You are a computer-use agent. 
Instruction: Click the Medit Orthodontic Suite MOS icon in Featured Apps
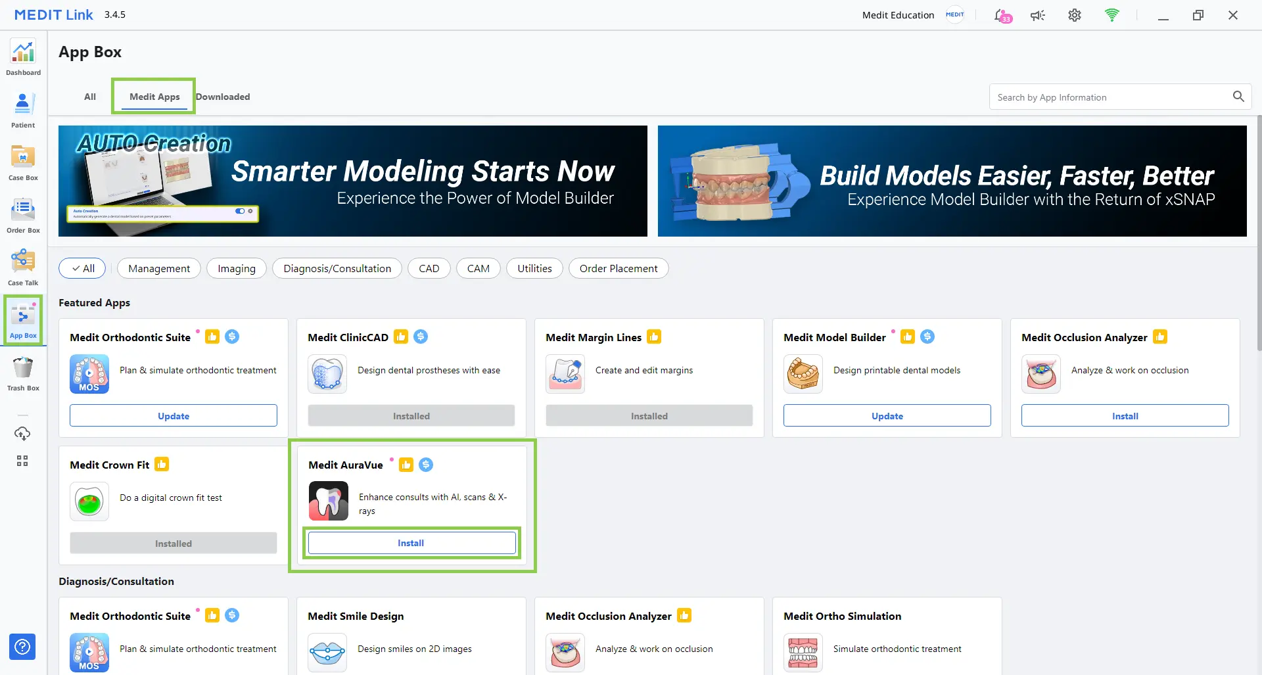coord(89,374)
